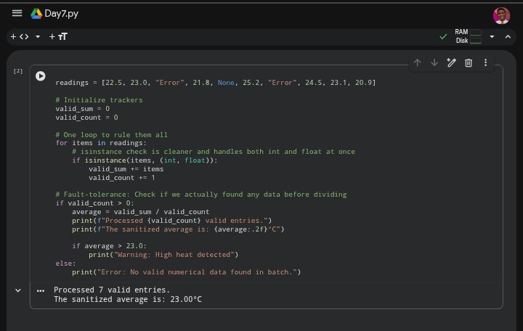This screenshot has height=331, width=523.
Task: Collapse the cell output section
Action: tap(18, 290)
